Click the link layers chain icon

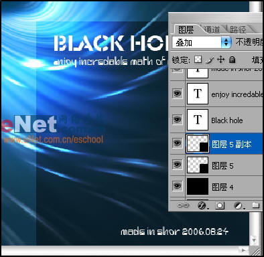pos(183,205)
